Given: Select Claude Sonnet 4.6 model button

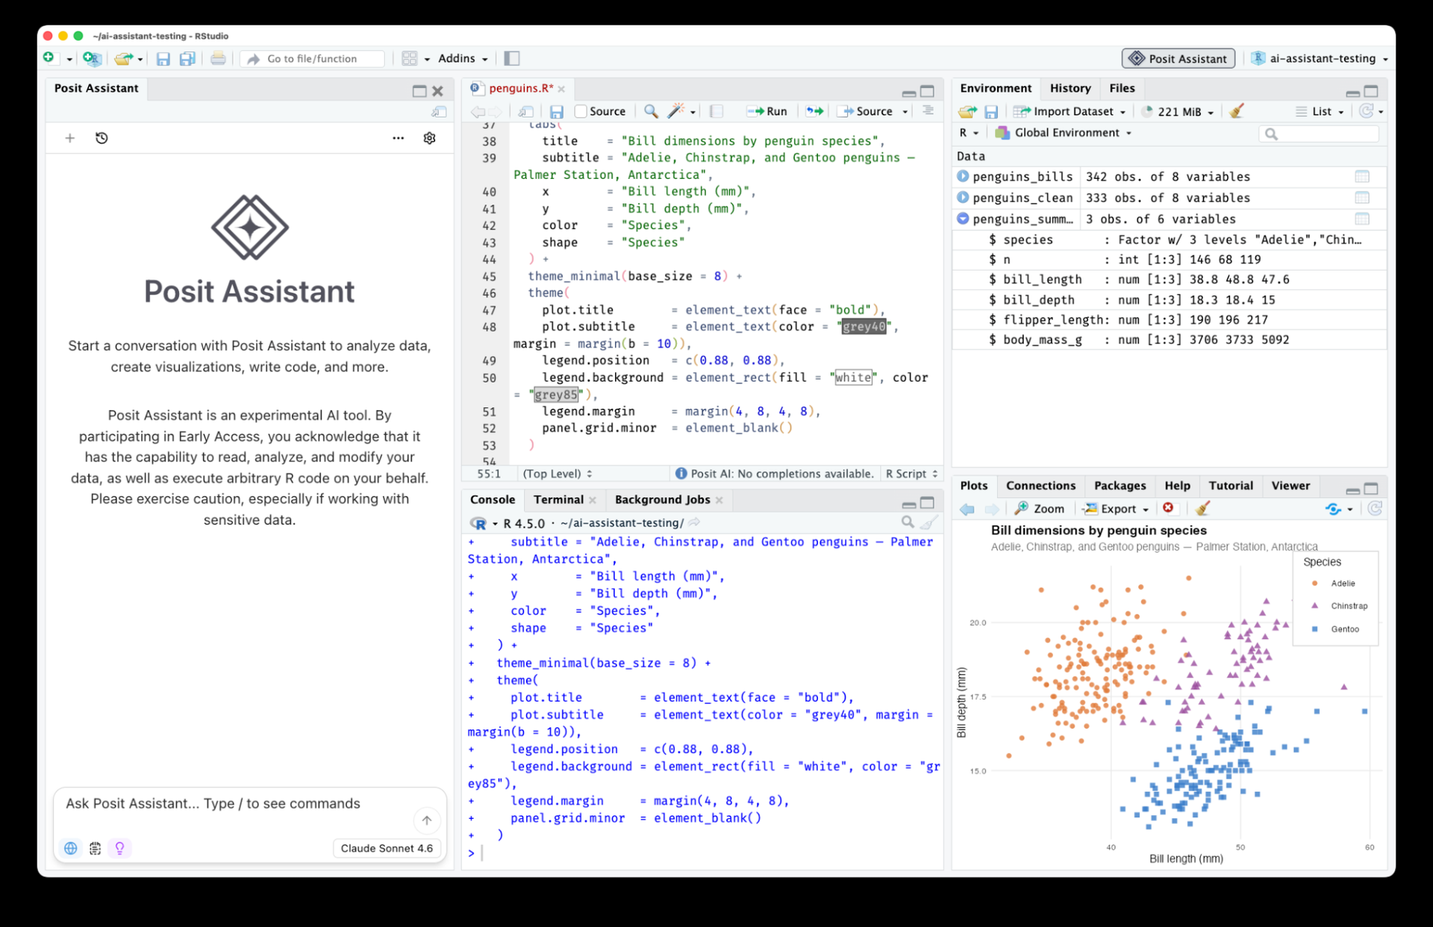Looking at the screenshot, I should tap(387, 848).
